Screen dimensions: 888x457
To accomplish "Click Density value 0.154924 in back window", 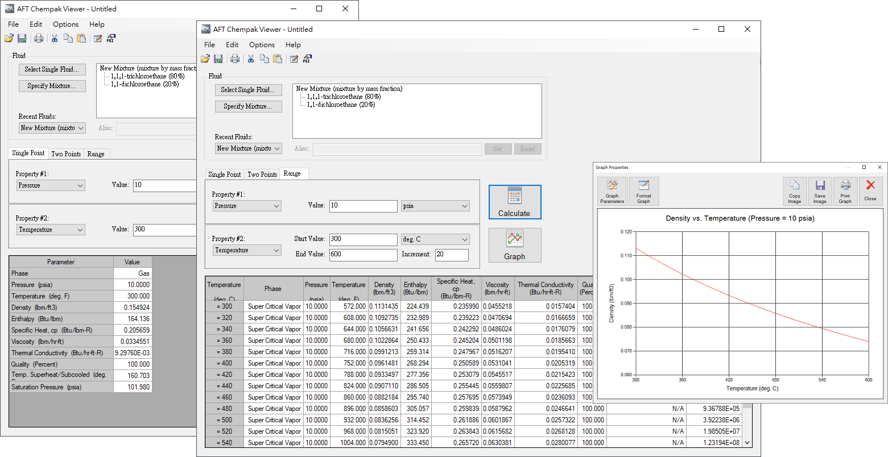I will tap(133, 308).
